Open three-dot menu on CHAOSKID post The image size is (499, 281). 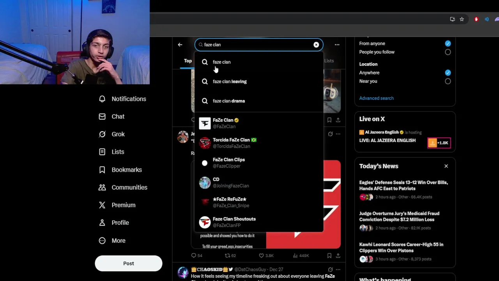tap(338, 269)
